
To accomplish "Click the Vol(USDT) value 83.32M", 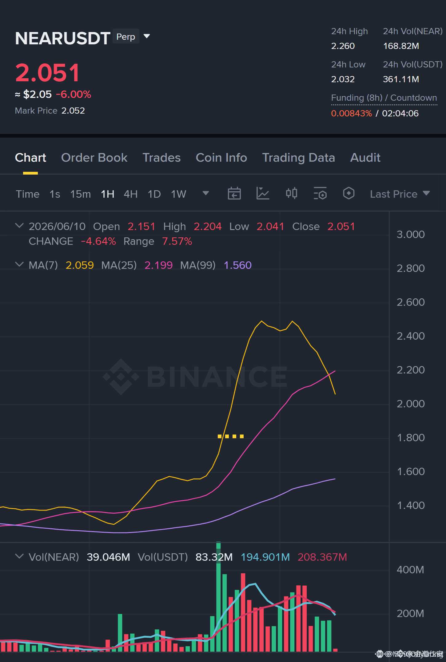I will point(214,557).
